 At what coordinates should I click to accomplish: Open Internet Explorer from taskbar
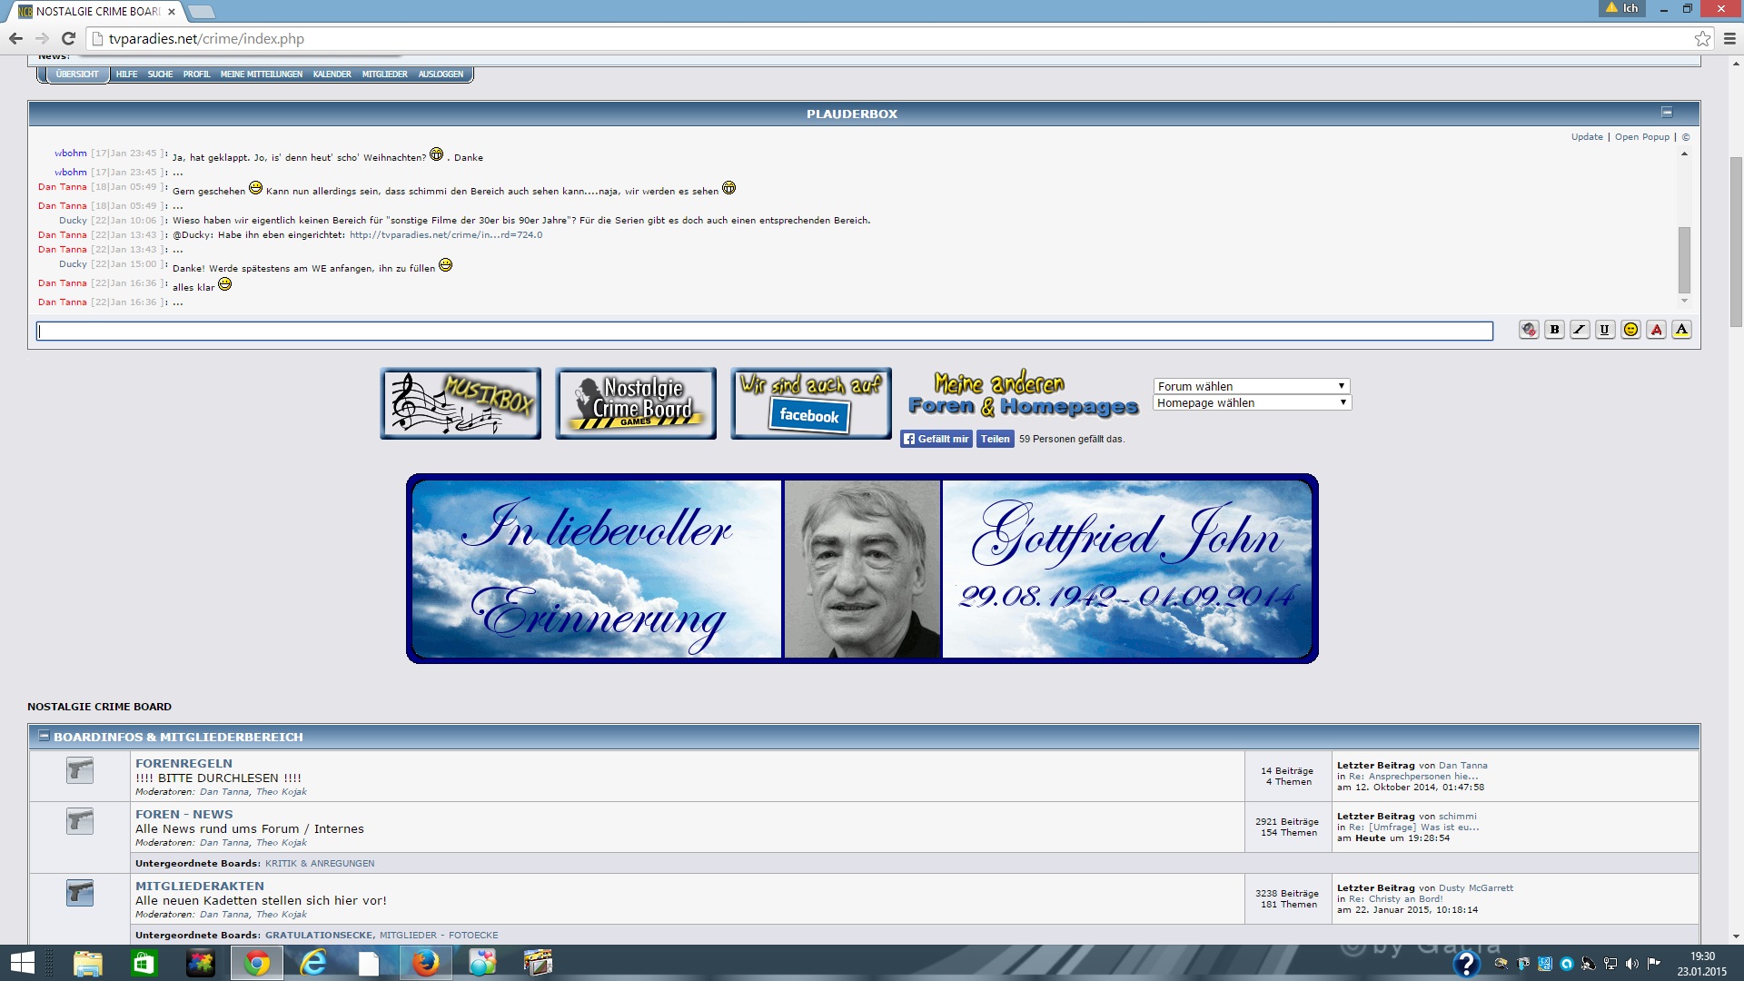click(x=313, y=963)
